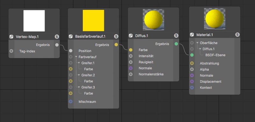Click the S badge on Material.1 node
The height and width of the screenshot is (122, 255).
[x=237, y=35]
